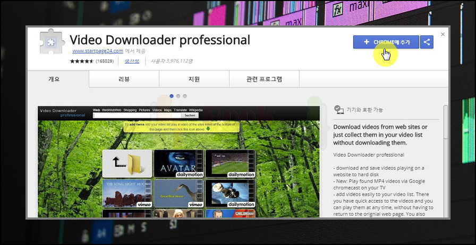Click the device compatibility icon
The height and width of the screenshot is (245, 476).
(338, 109)
